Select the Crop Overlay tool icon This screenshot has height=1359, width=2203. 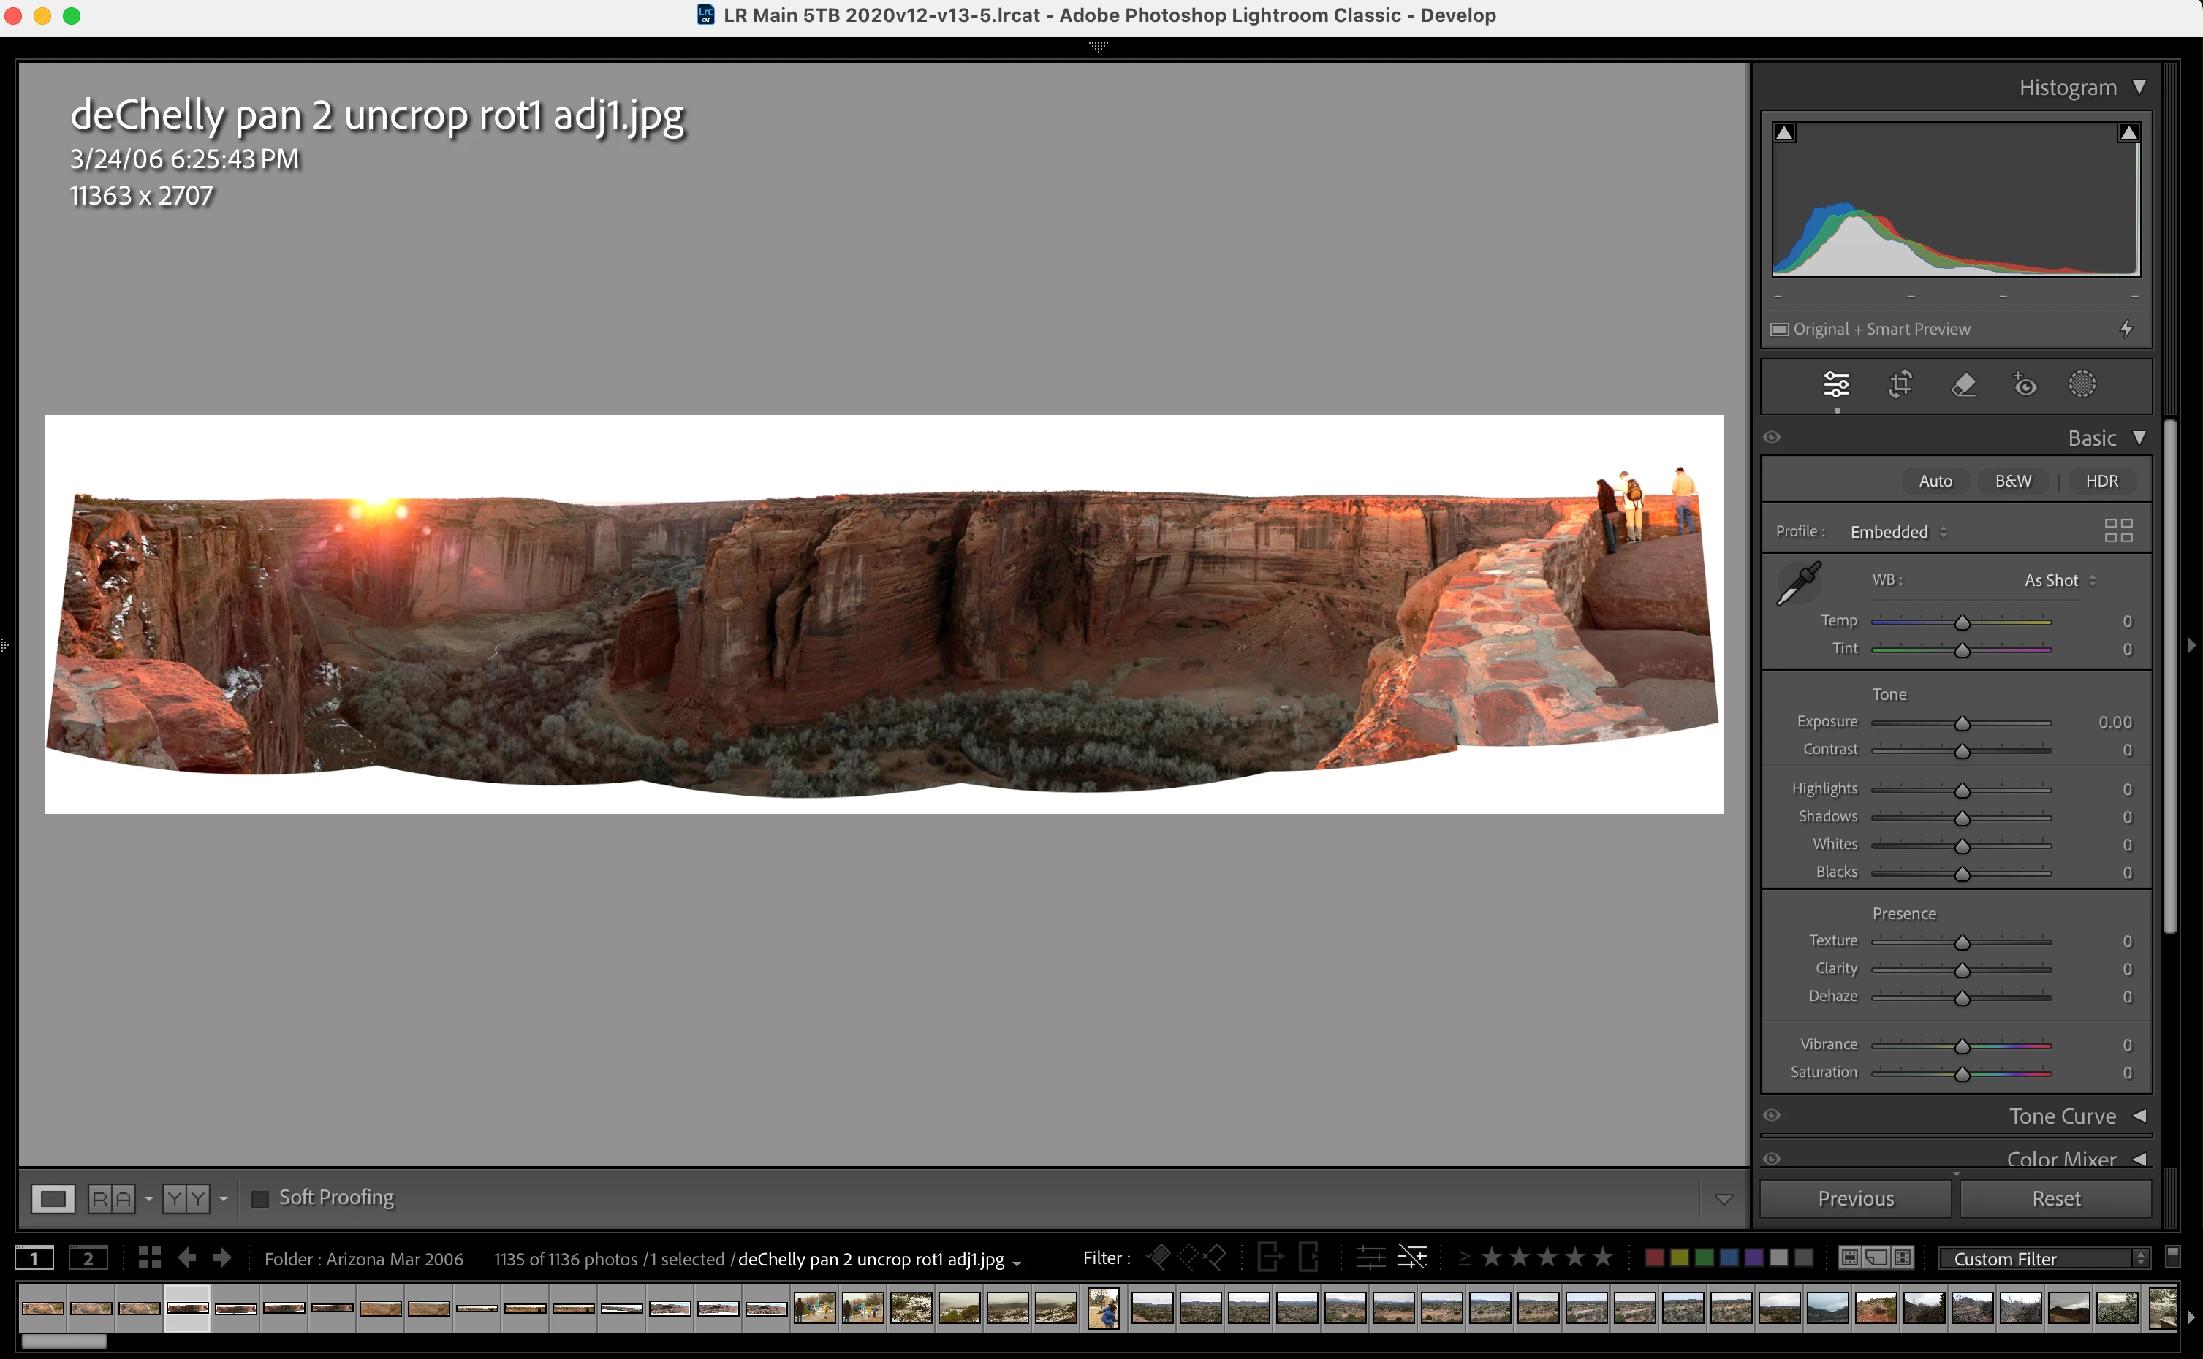[1899, 385]
